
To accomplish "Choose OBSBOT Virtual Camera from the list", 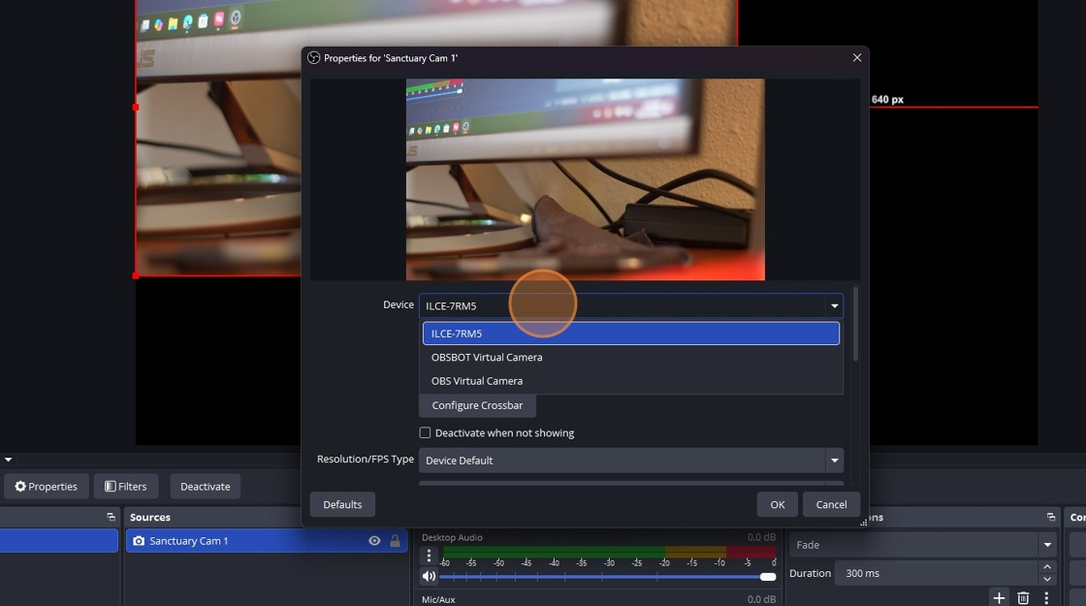I will [x=631, y=358].
